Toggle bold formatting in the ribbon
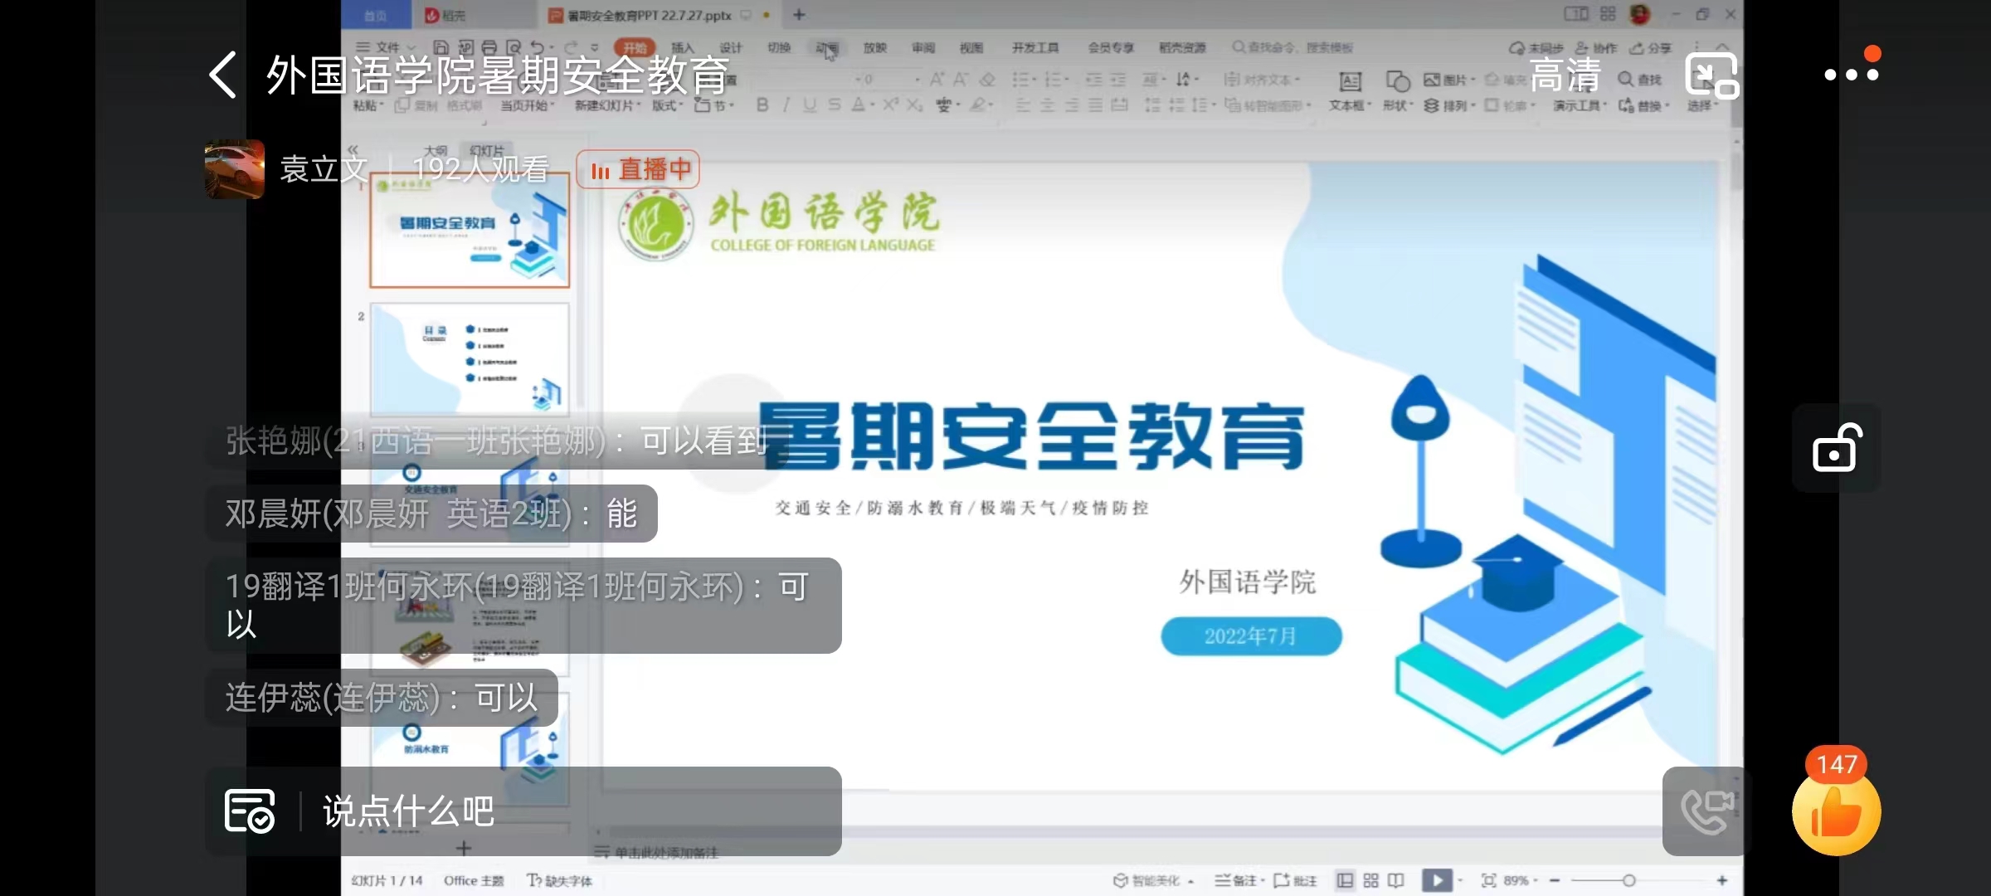 click(x=762, y=105)
